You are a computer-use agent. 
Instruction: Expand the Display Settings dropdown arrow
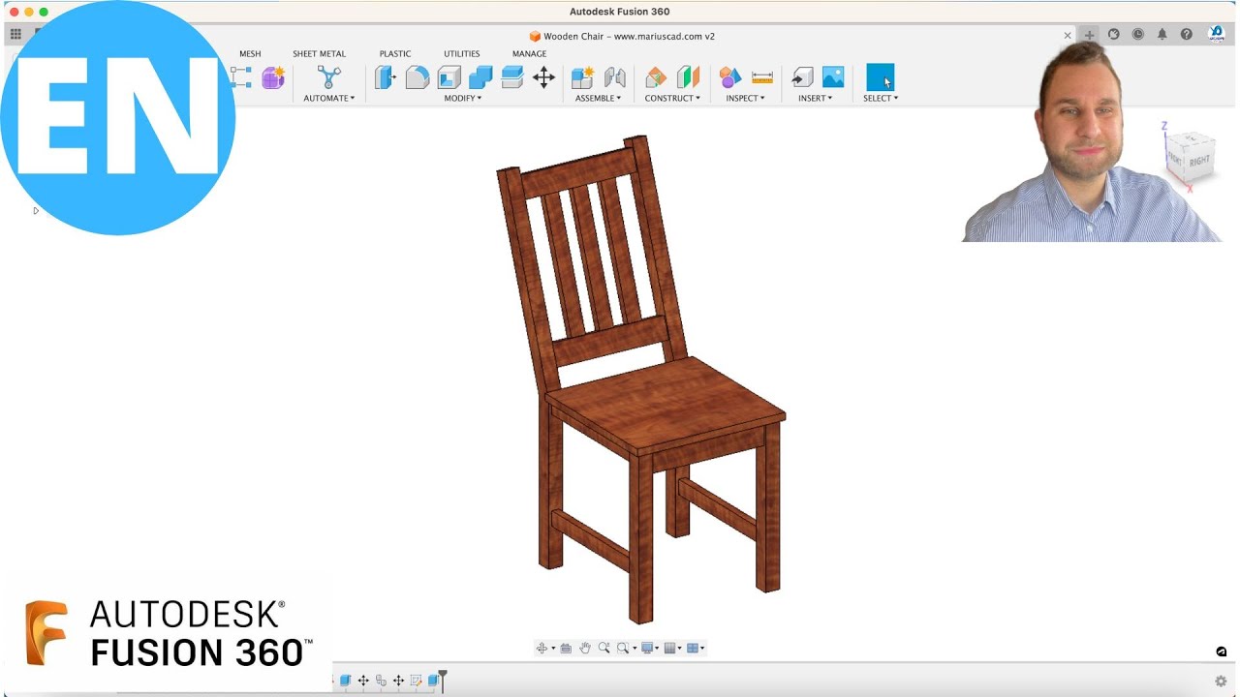tap(657, 649)
